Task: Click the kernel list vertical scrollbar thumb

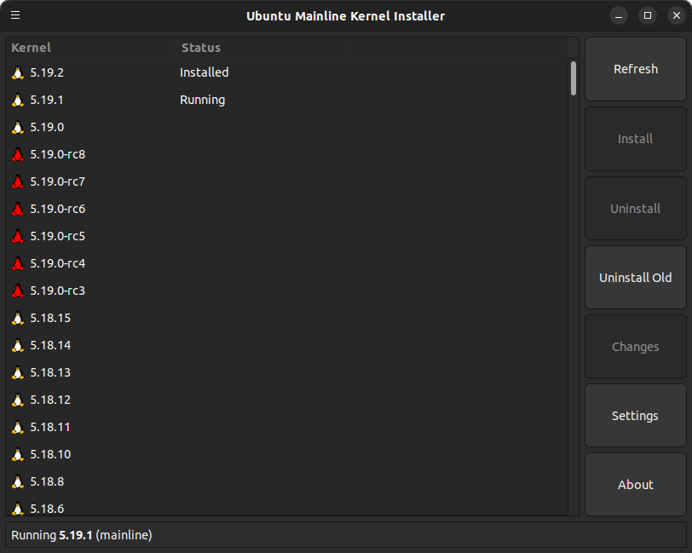Action: tap(574, 78)
